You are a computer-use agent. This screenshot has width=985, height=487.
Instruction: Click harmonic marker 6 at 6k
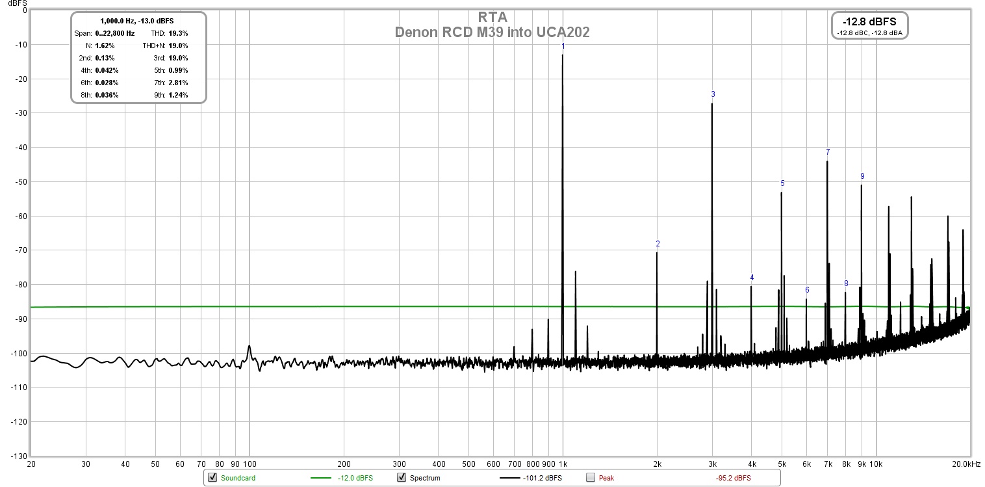coord(807,290)
